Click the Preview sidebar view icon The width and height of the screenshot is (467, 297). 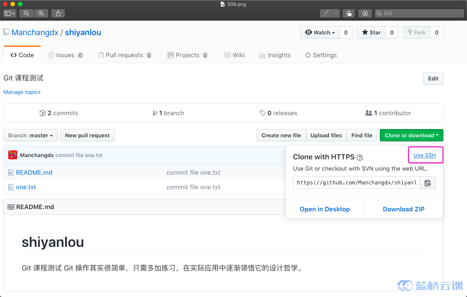[x=7, y=13]
